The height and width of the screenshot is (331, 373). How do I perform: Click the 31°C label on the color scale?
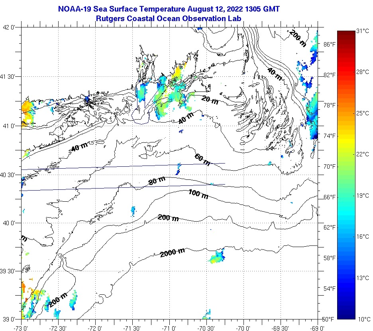(363, 31)
